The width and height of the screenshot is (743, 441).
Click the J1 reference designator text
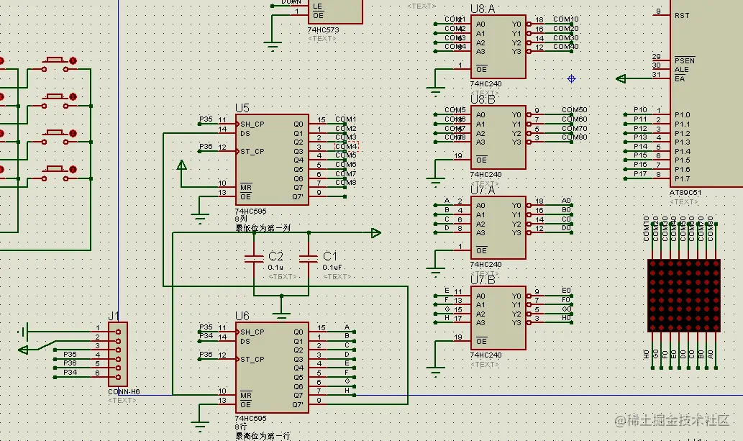coord(114,316)
